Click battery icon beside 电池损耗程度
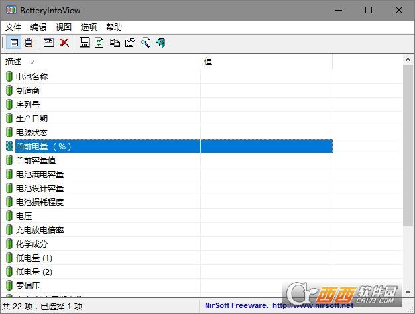The width and height of the screenshot is (415, 314). [x=9, y=202]
